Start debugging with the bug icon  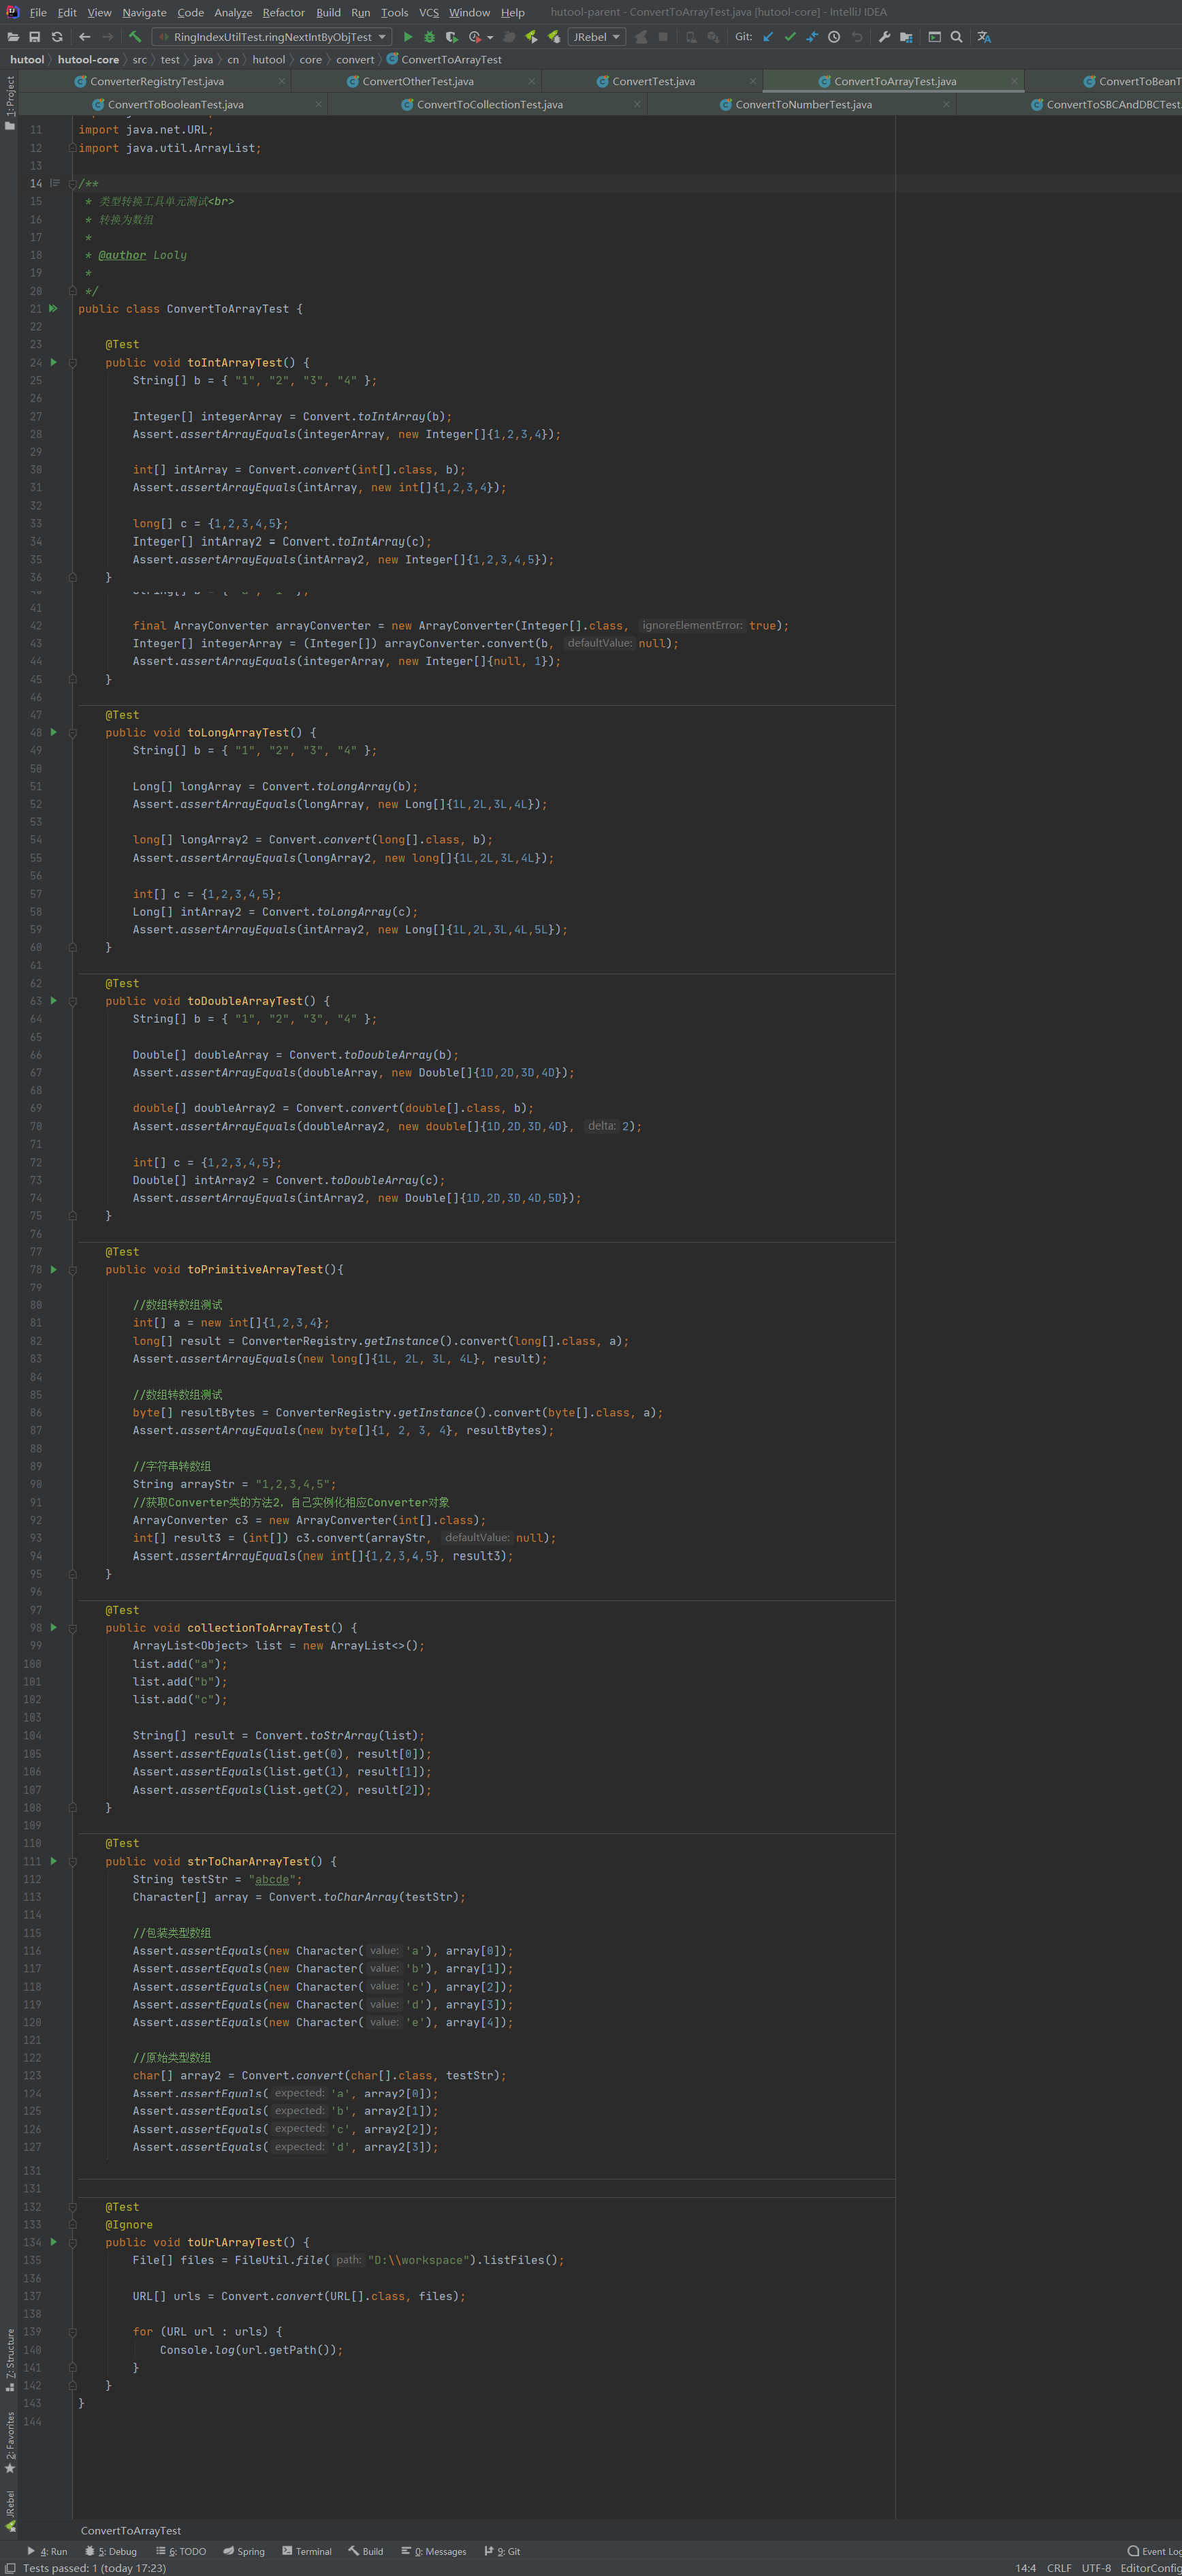[430, 37]
